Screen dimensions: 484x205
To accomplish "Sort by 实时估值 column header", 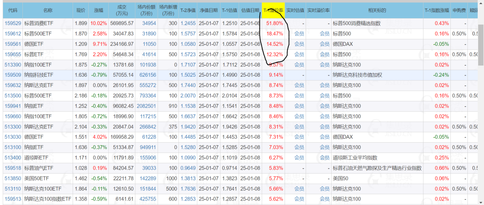I will (x=295, y=10).
